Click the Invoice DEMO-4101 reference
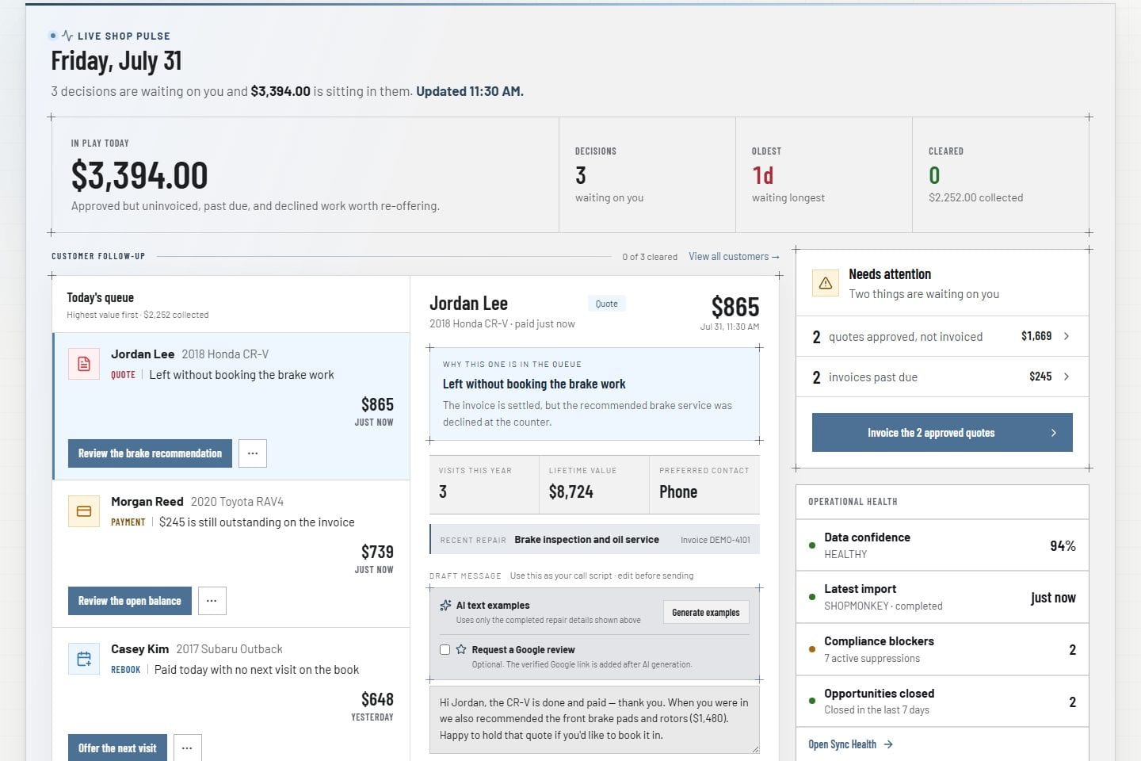This screenshot has width=1141, height=761. pos(715,540)
